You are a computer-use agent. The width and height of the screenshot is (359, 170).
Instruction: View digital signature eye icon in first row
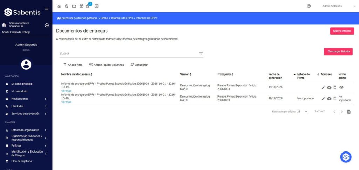[341, 87]
